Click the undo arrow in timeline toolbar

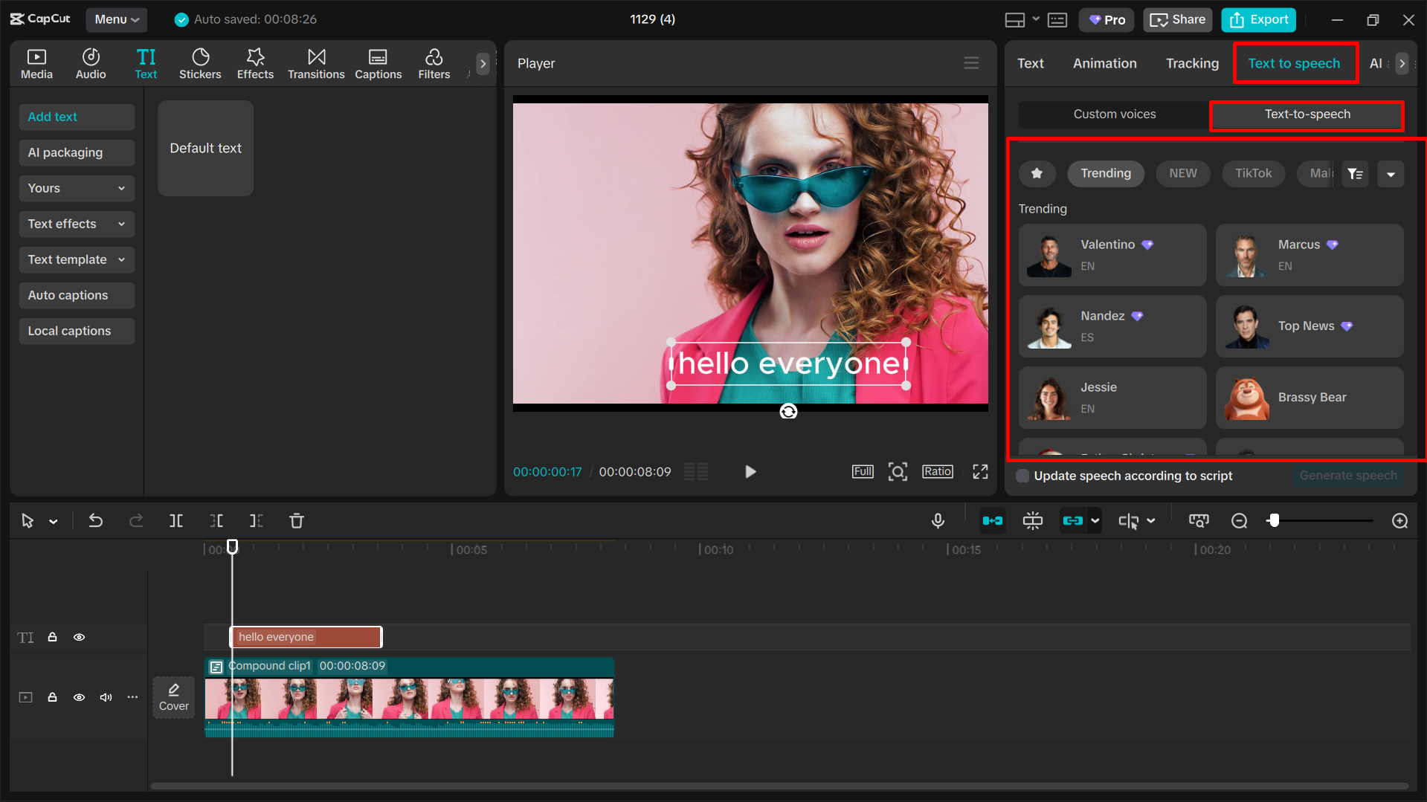coord(96,521)
